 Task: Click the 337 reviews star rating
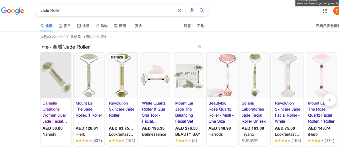89,141
